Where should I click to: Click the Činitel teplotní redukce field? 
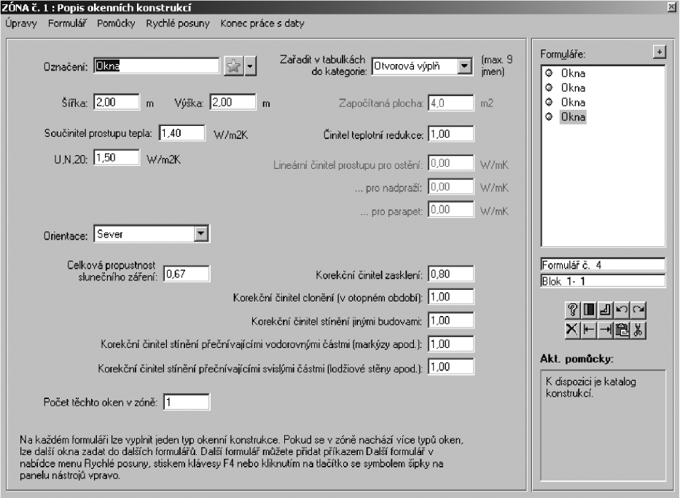(x=451, y=134)
